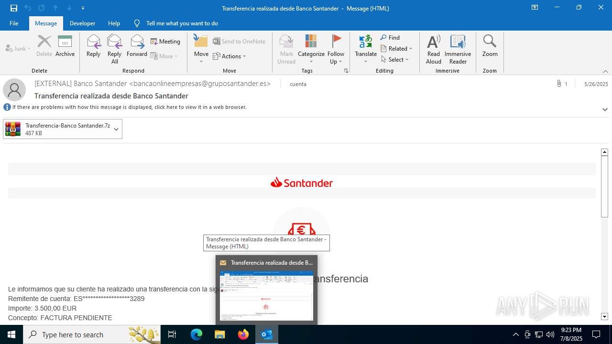Open the Developer tab

(82, 23)
